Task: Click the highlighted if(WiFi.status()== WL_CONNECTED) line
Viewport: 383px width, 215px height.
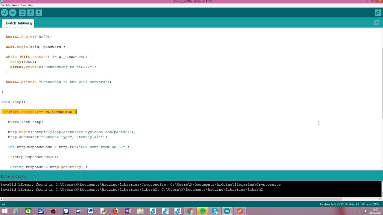Action: 39,112
